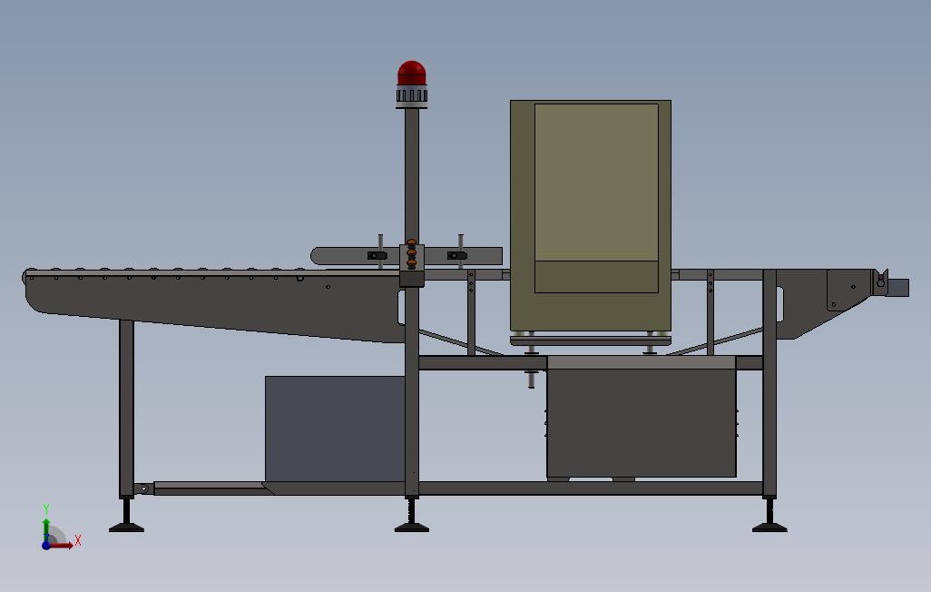Click the middle leveling foot pad
The image size is (931, 592).
tap(411, 528)
